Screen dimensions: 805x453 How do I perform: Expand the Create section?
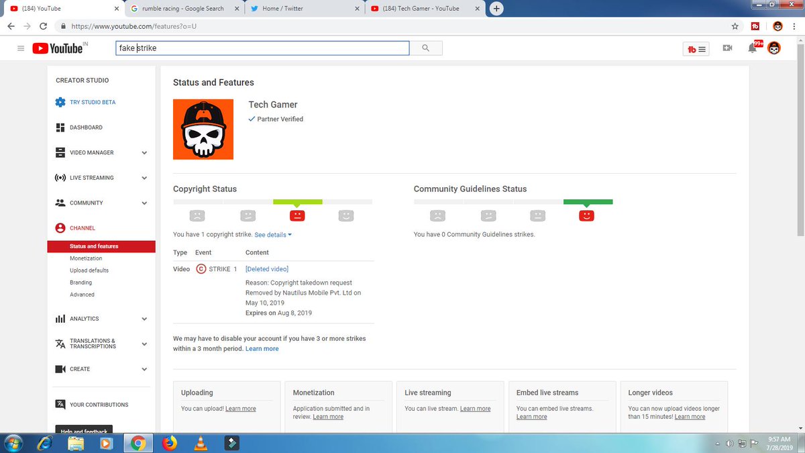144,369
